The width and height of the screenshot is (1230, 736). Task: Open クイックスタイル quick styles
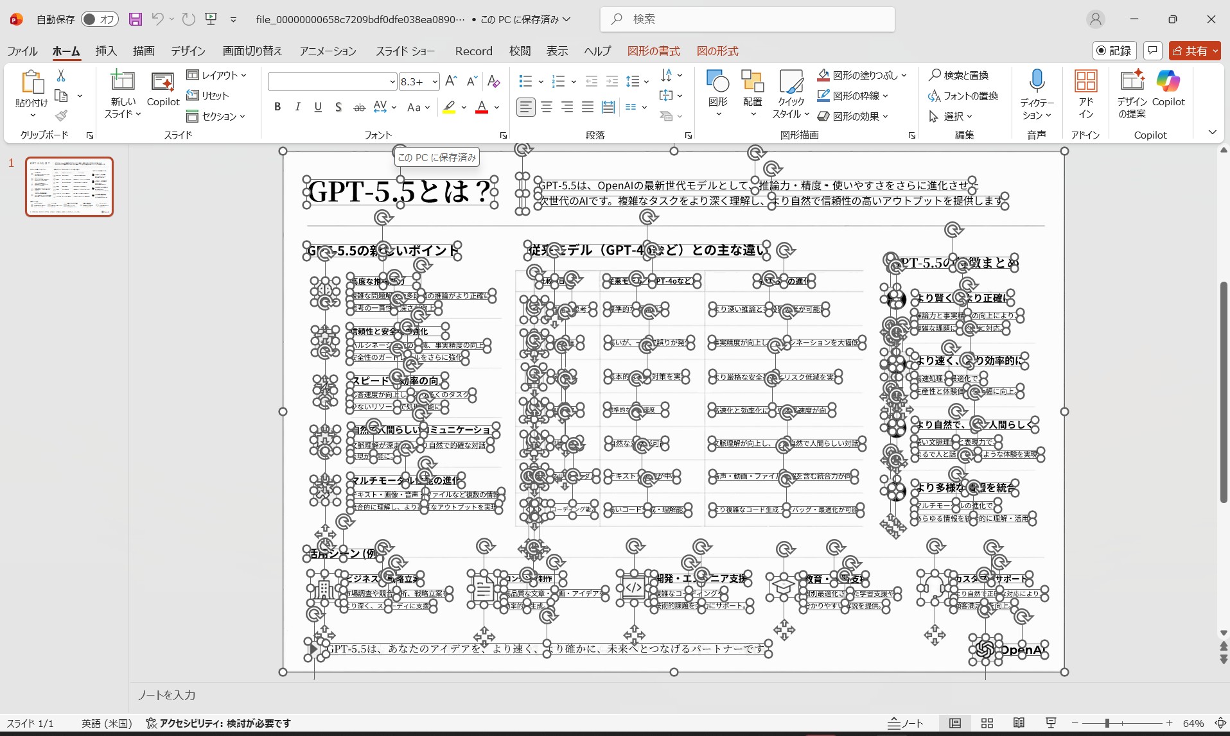(x=791, y=94)
